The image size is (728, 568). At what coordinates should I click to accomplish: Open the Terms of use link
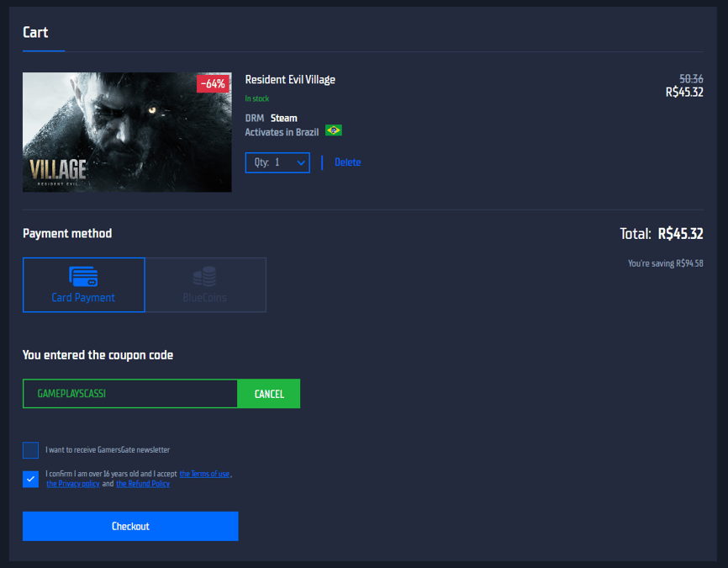(x=205, y=474)
